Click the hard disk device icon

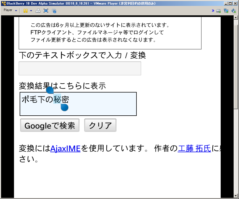[219, 11]
